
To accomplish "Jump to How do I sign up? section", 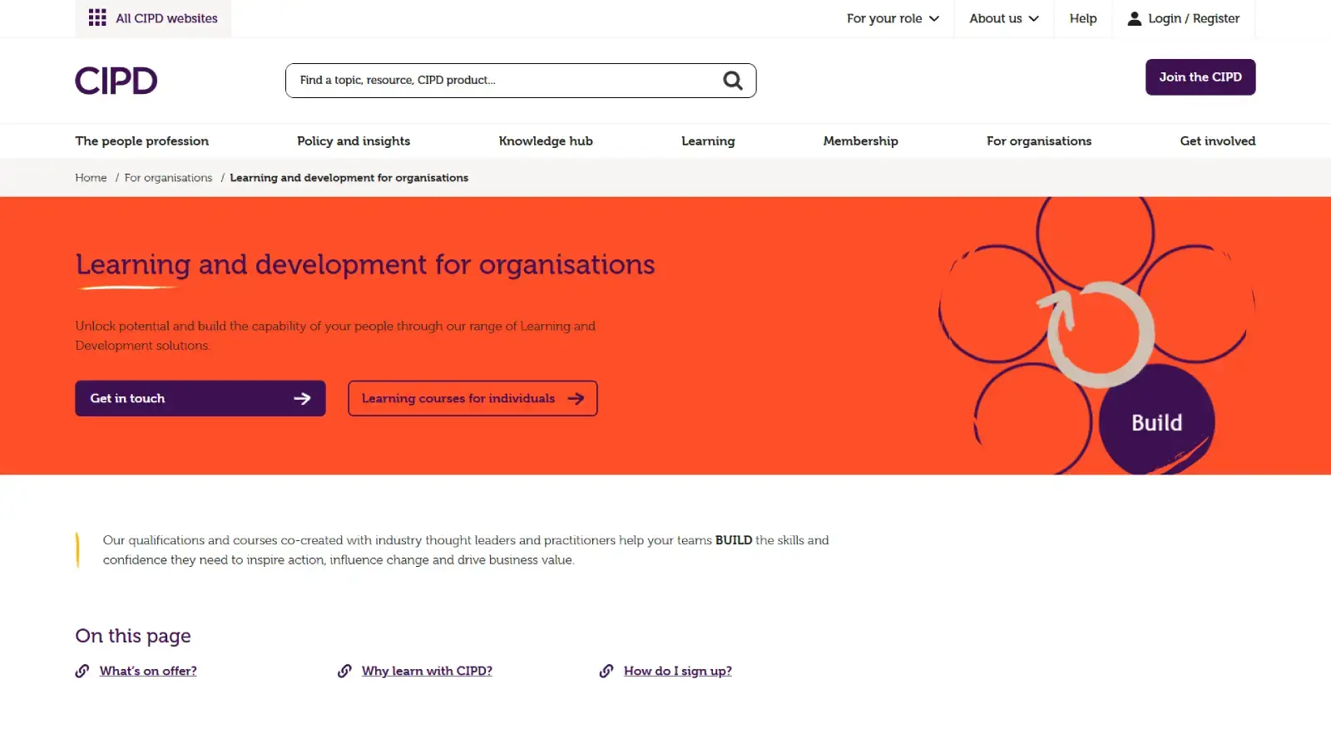I will [678, 672].
